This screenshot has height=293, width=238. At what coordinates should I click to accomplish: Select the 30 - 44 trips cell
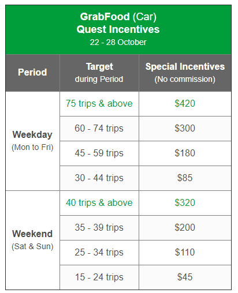99,178
